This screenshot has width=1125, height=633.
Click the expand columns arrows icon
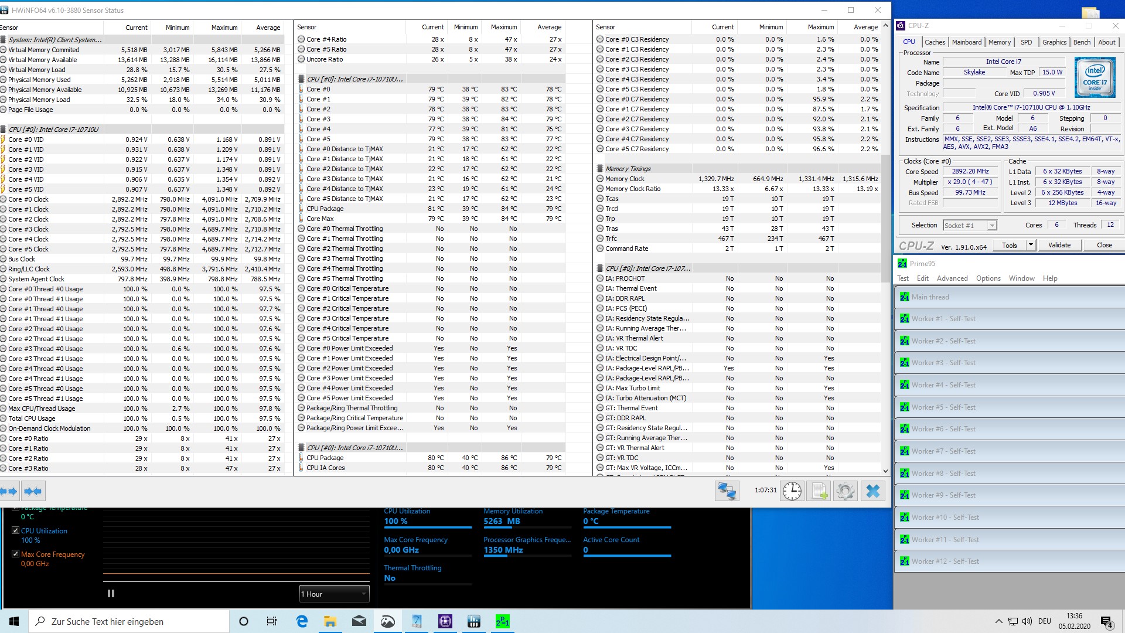pyautogui.click(x=9, y=491)
